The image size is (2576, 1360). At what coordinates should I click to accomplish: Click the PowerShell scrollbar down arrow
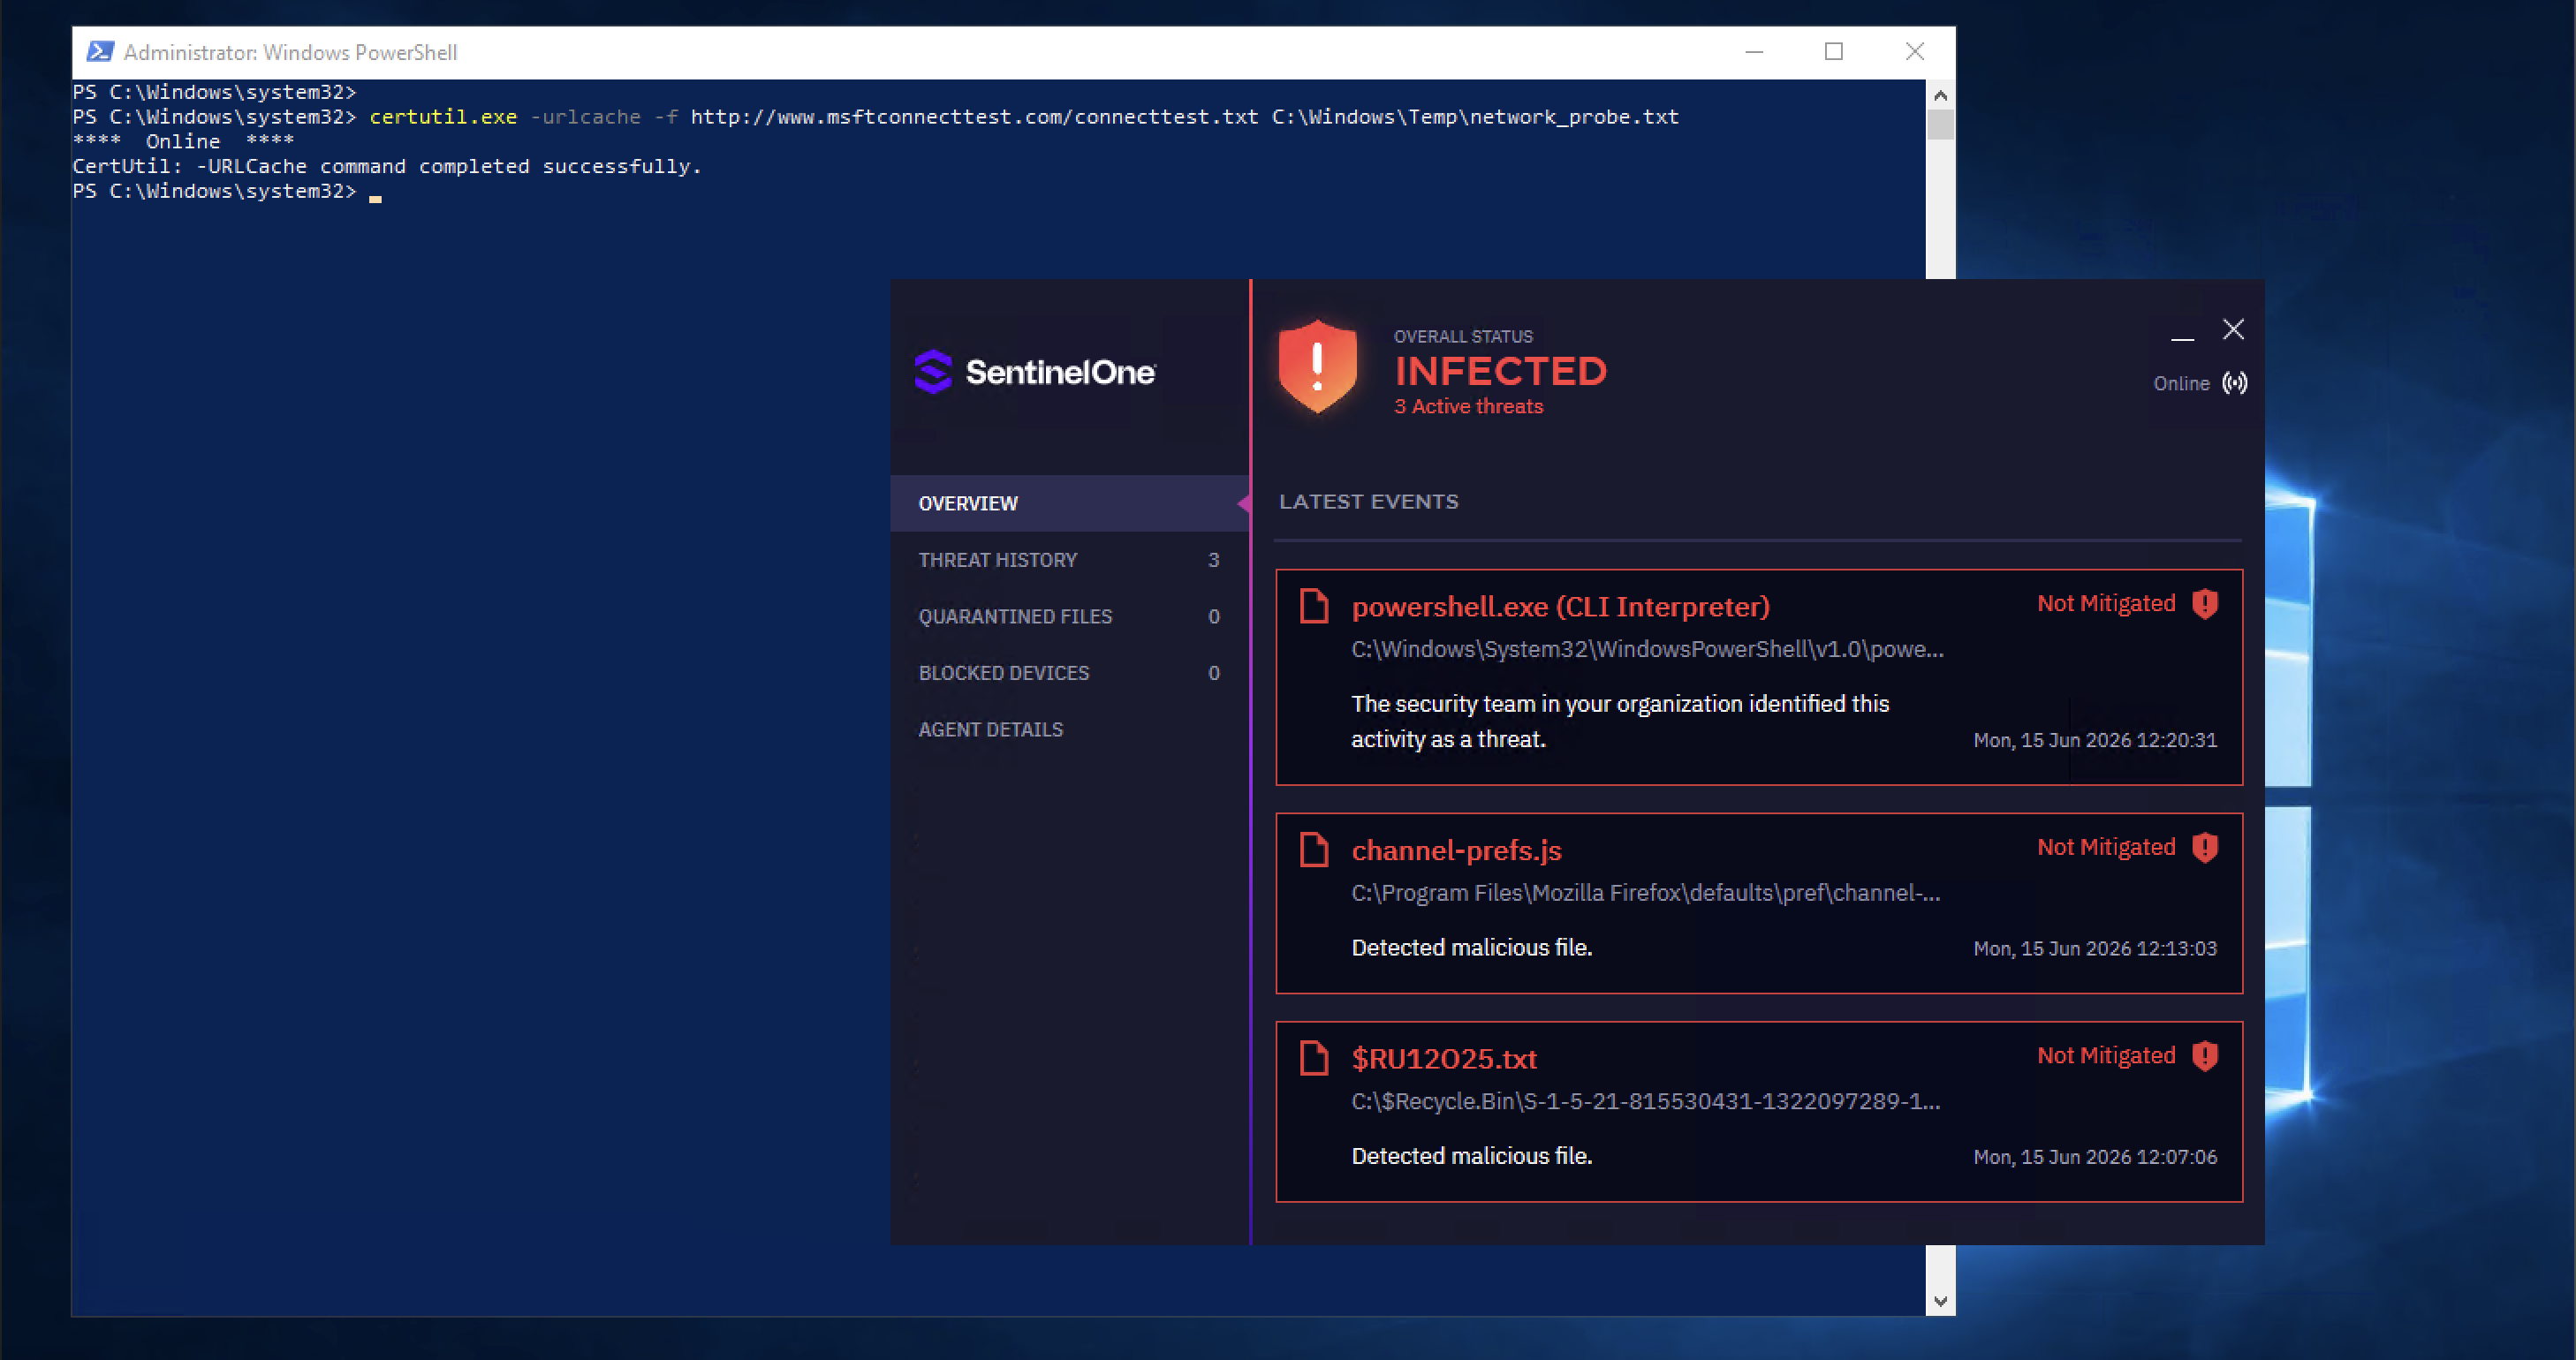[x=1940, y=1301]
